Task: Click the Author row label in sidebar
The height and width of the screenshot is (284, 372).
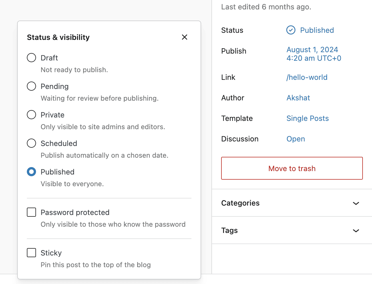Action: 233,98
